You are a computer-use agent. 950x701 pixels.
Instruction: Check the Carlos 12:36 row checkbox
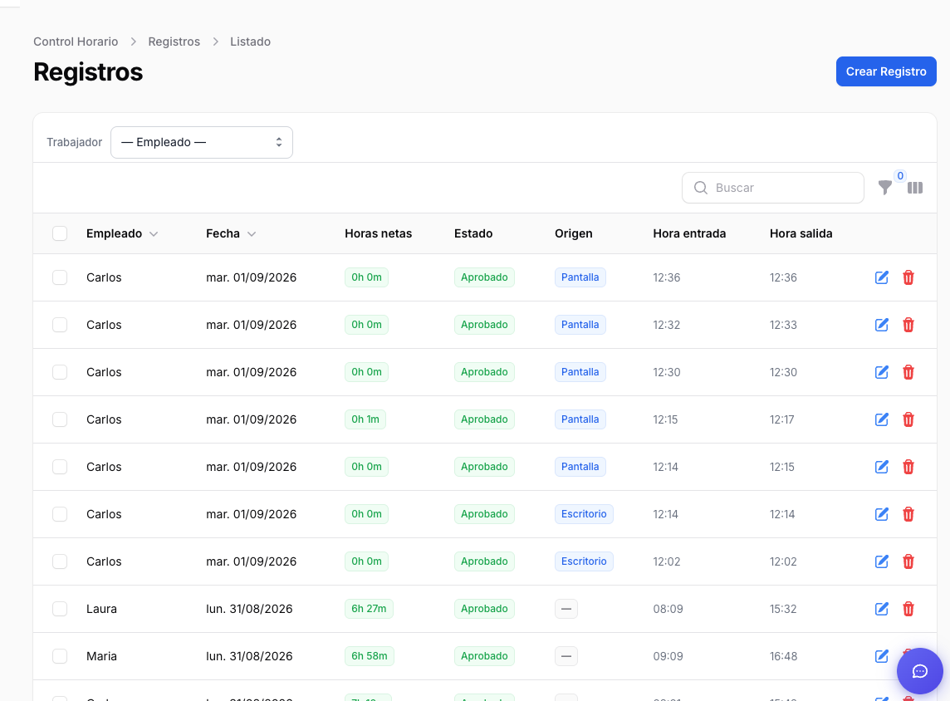[60, 277]
